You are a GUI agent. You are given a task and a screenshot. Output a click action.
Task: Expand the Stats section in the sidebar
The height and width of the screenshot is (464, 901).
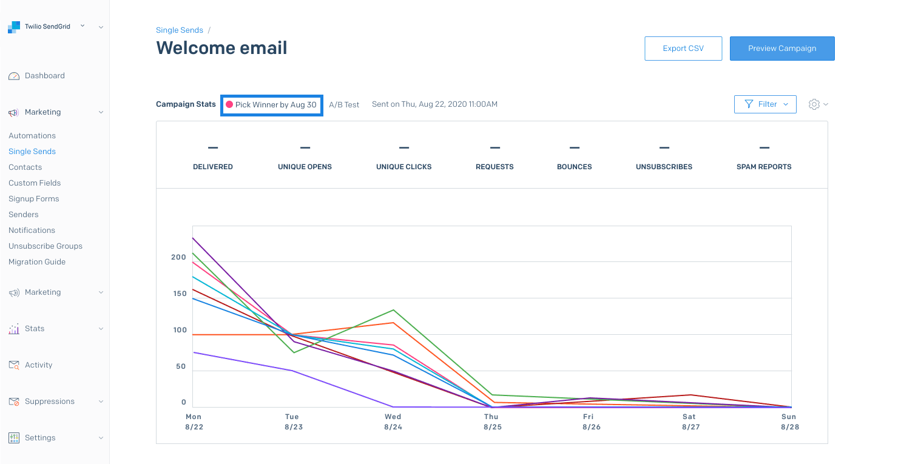click(x=102, y=328)
